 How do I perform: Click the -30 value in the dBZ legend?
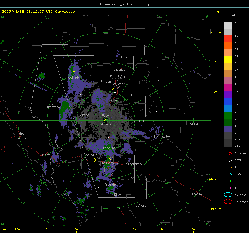click(237, 146)
